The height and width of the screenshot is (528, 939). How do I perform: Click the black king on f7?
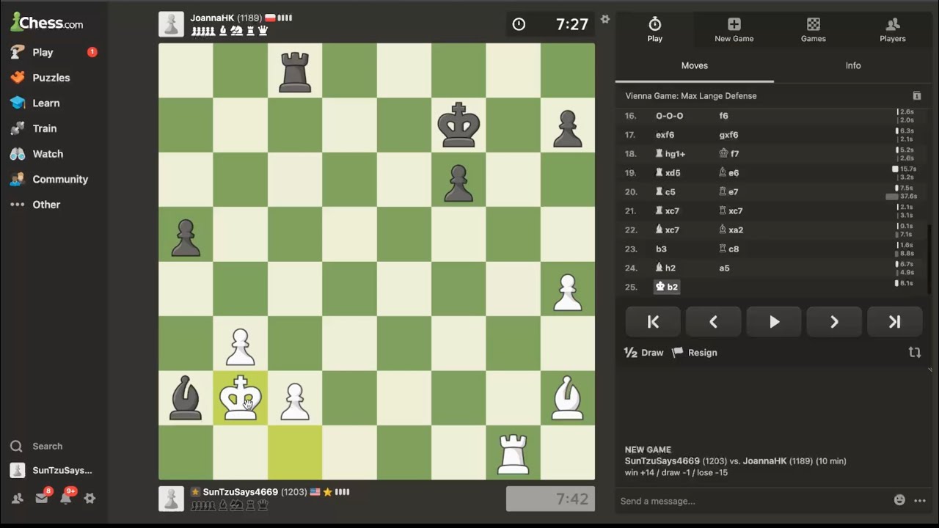[458, 125]
